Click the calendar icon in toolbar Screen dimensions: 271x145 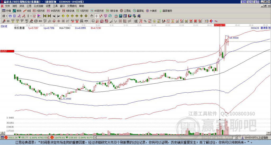click(116, 16)
